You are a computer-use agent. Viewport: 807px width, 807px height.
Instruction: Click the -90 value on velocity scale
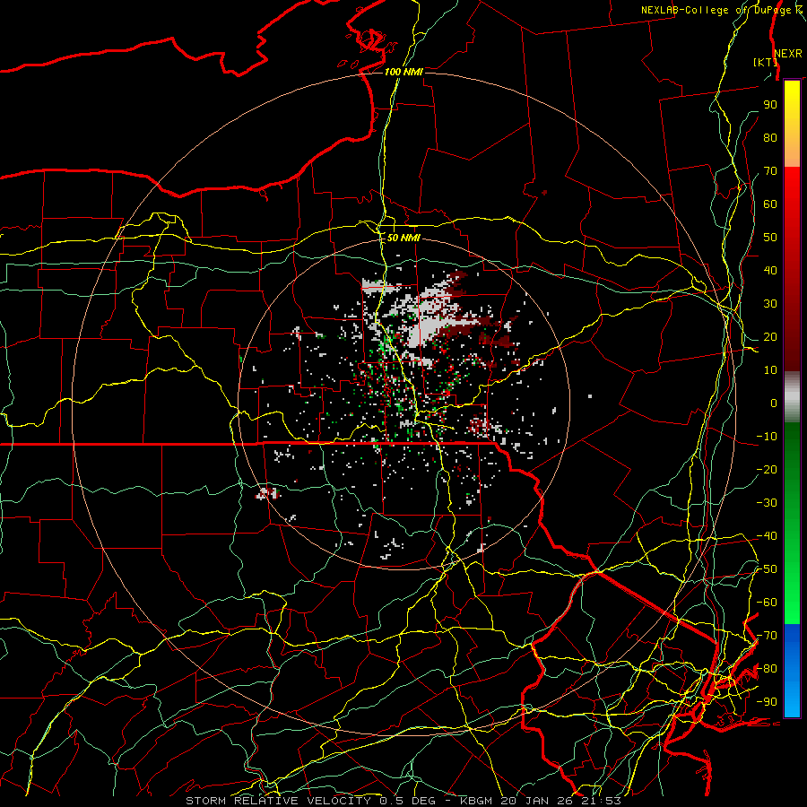click(767, 701)
